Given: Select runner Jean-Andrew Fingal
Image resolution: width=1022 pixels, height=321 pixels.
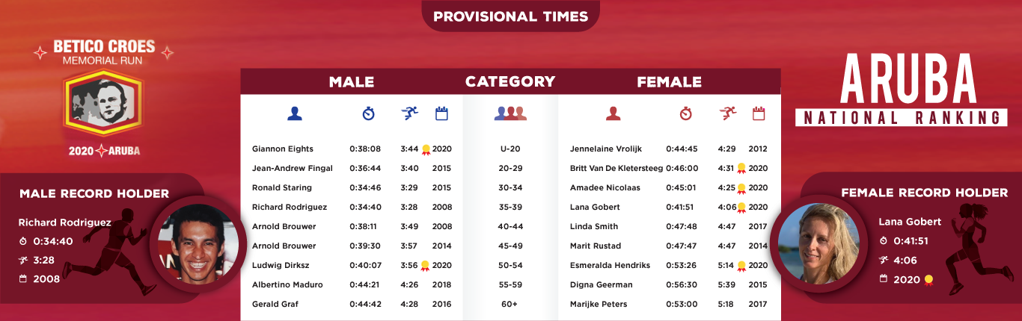Looking at the screenshot, I should (293, 168).
